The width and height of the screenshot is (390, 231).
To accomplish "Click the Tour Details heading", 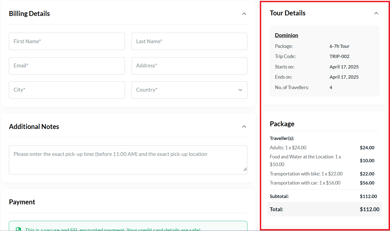I will 288,13.
